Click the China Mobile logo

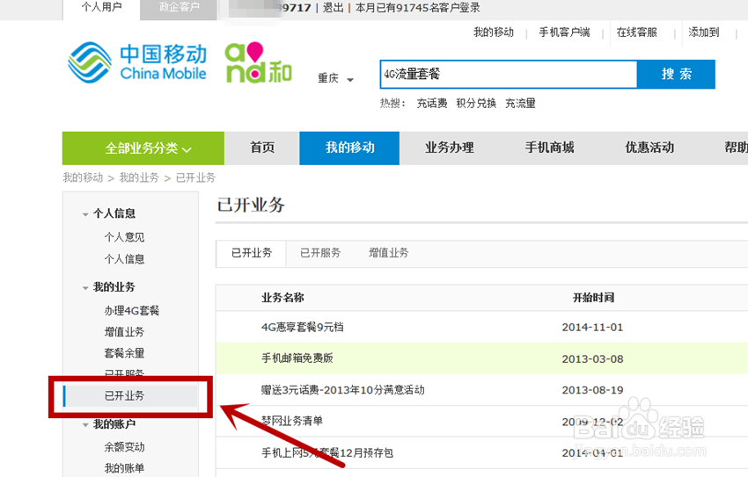coord(137,63)
